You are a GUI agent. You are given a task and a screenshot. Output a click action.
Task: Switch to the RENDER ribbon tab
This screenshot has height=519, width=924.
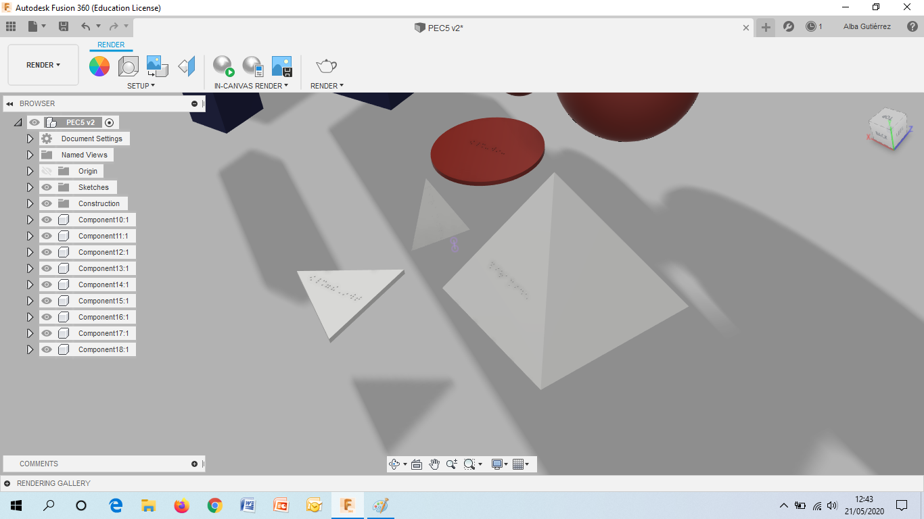(x=111, y=45)
